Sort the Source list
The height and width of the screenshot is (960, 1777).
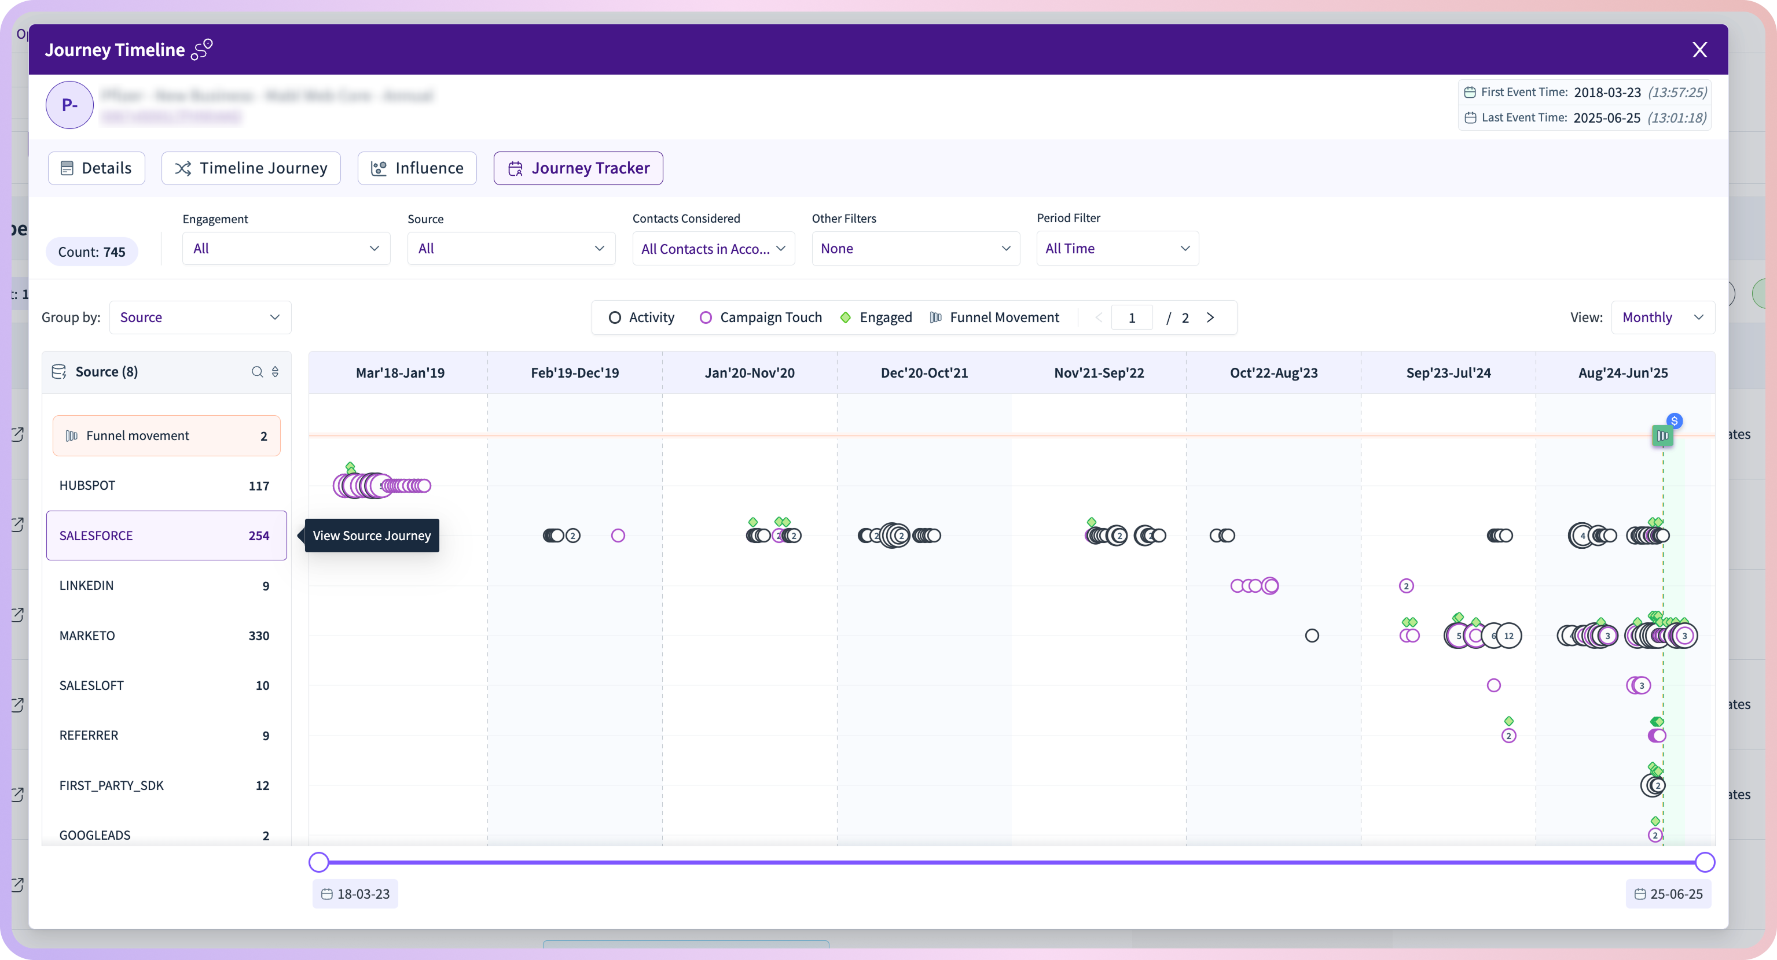(x=276, y=371)
